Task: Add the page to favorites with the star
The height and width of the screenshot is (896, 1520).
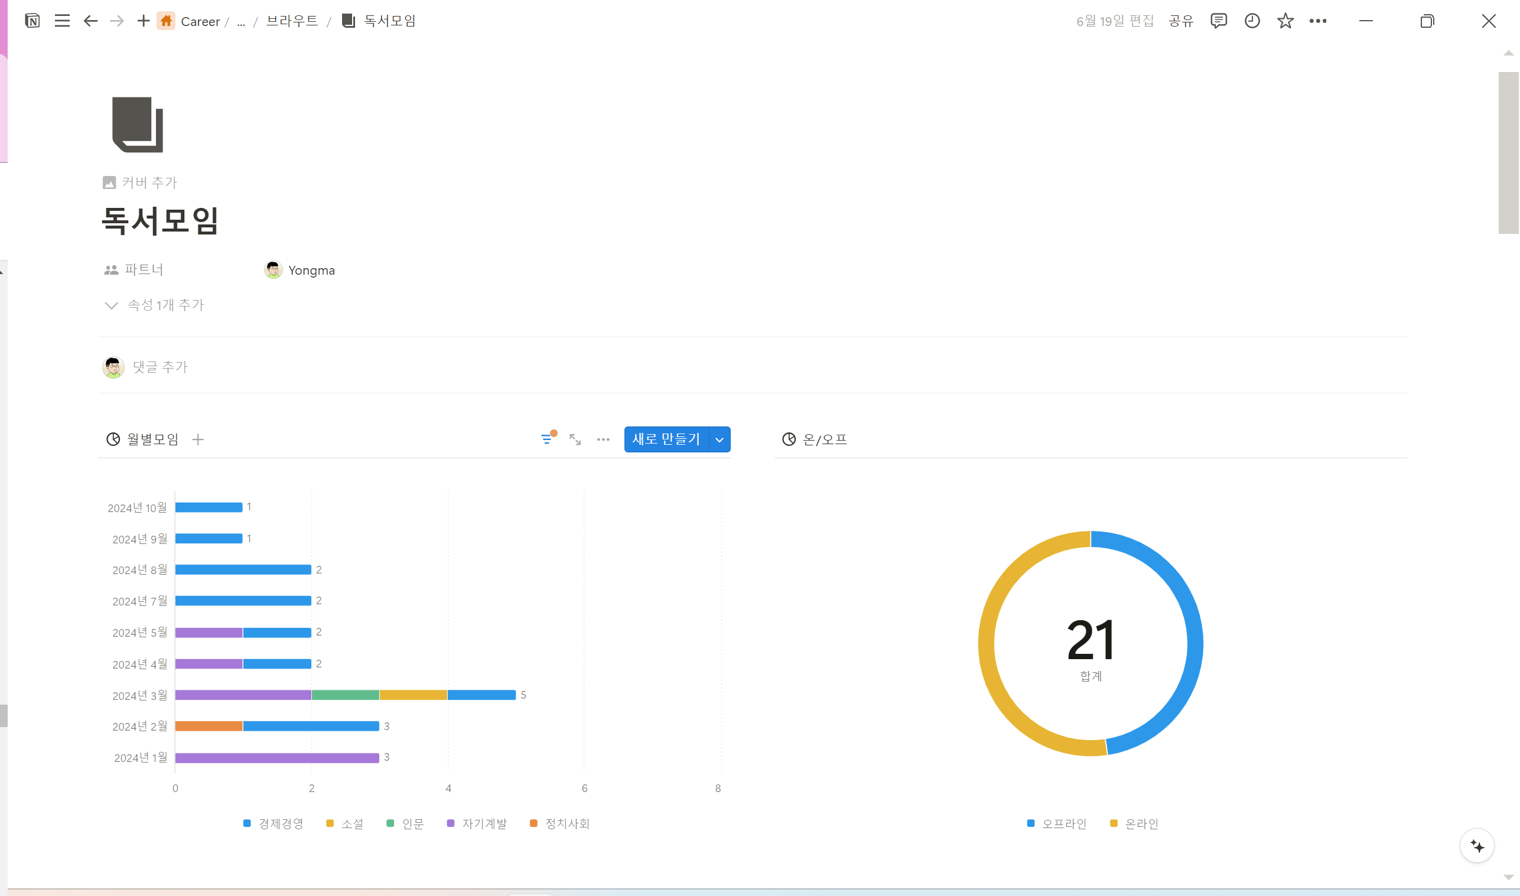Action: point(1285,21)
